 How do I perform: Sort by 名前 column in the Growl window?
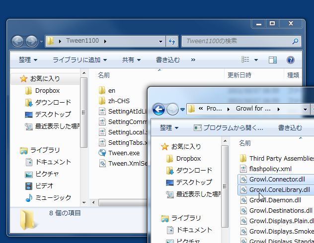pos(245,143)
